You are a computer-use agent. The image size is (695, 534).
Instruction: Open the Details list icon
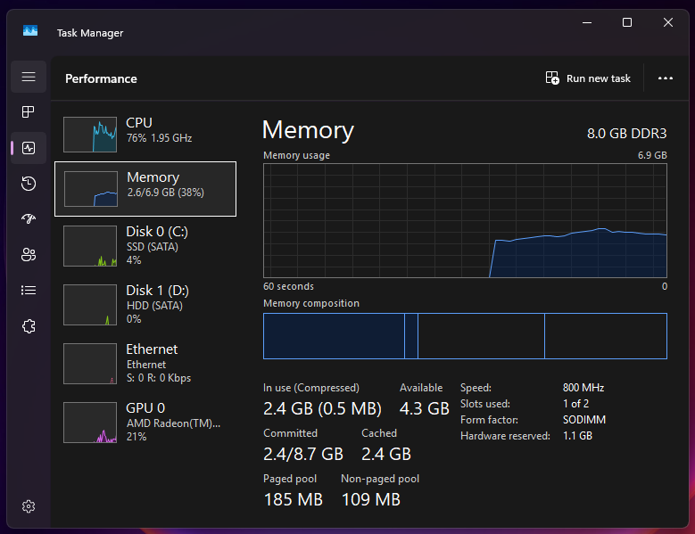(29, 291)
